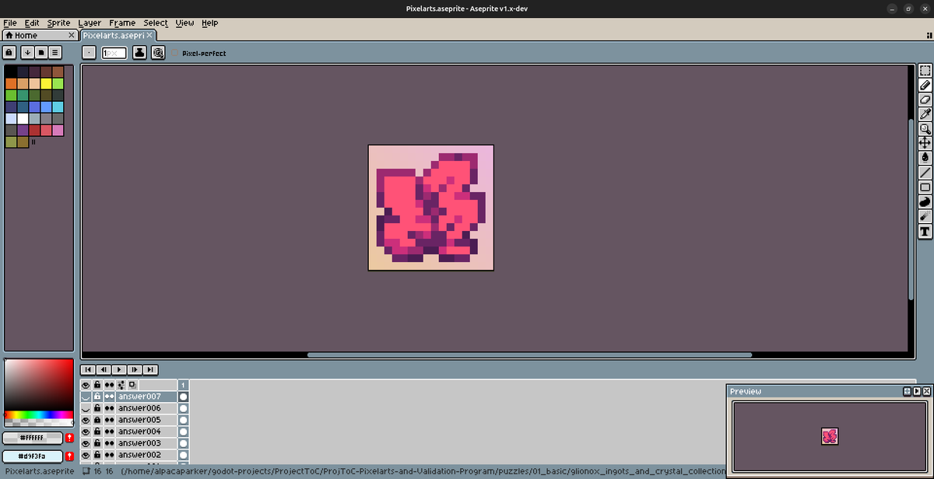The width and height of the screenshot is (934, 479).
Task: Select the Move tool
Action: [925, 143]
